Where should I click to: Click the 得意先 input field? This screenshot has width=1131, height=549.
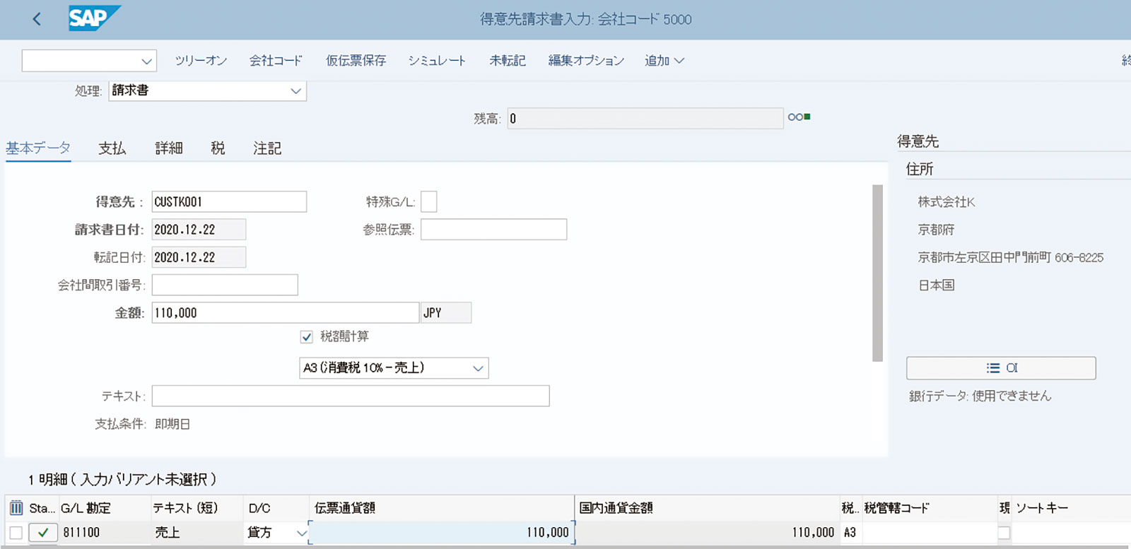(229, 202)
